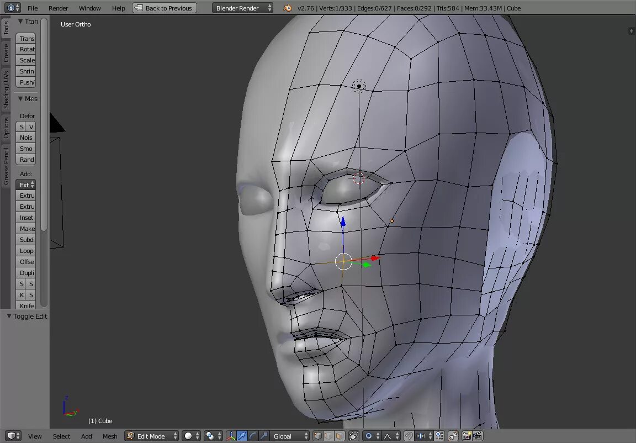The width and height of the screenshot is (636, 443).
Task: Click the Offset Edge Slide button
Action: coord(26,262)
